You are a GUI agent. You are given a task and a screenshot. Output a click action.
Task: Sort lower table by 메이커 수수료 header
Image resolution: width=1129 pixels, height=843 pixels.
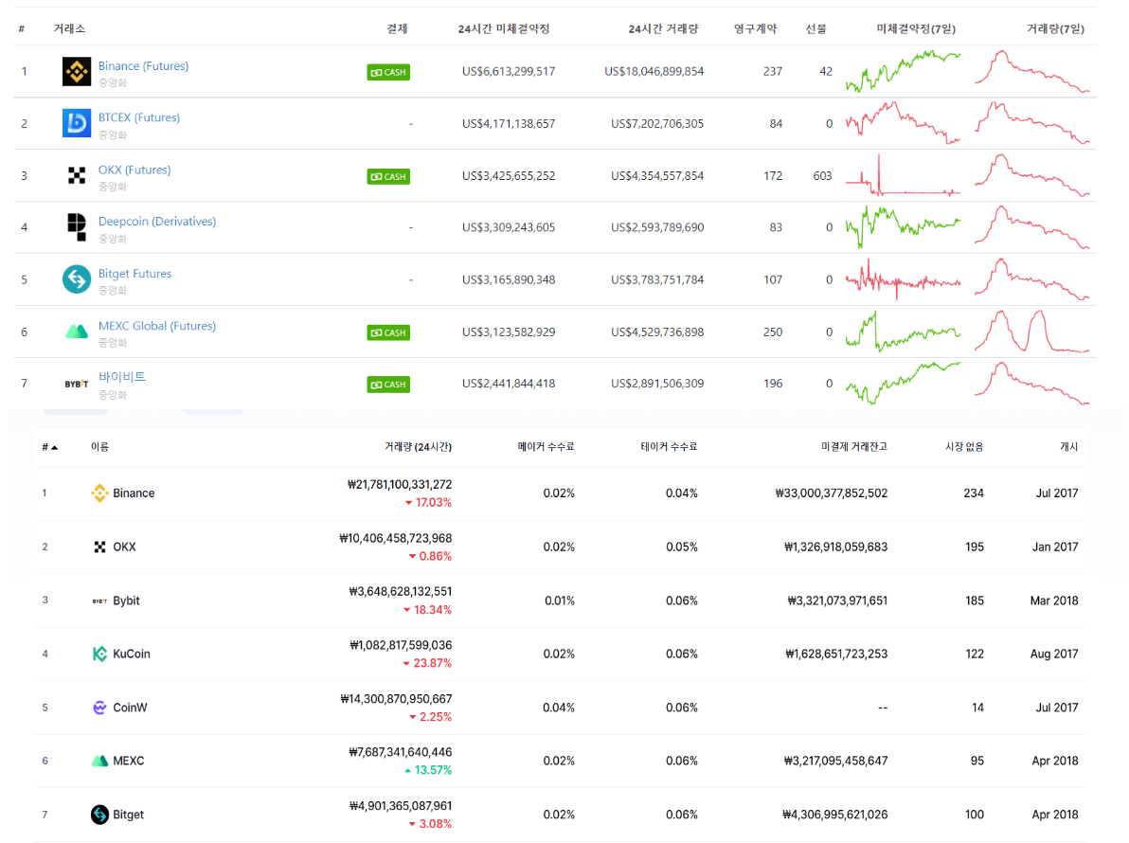(546, 446)
